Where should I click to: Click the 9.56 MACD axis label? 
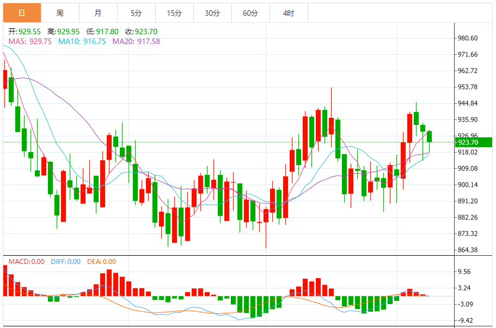click(x=464, y=272)
